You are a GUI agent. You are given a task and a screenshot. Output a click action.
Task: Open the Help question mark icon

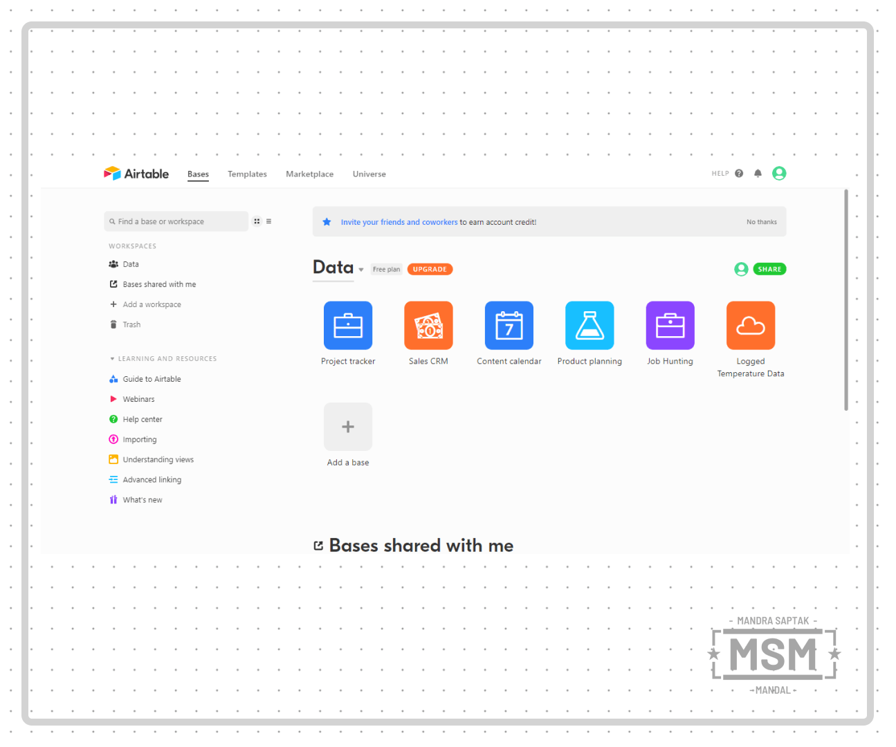[739, 174]
